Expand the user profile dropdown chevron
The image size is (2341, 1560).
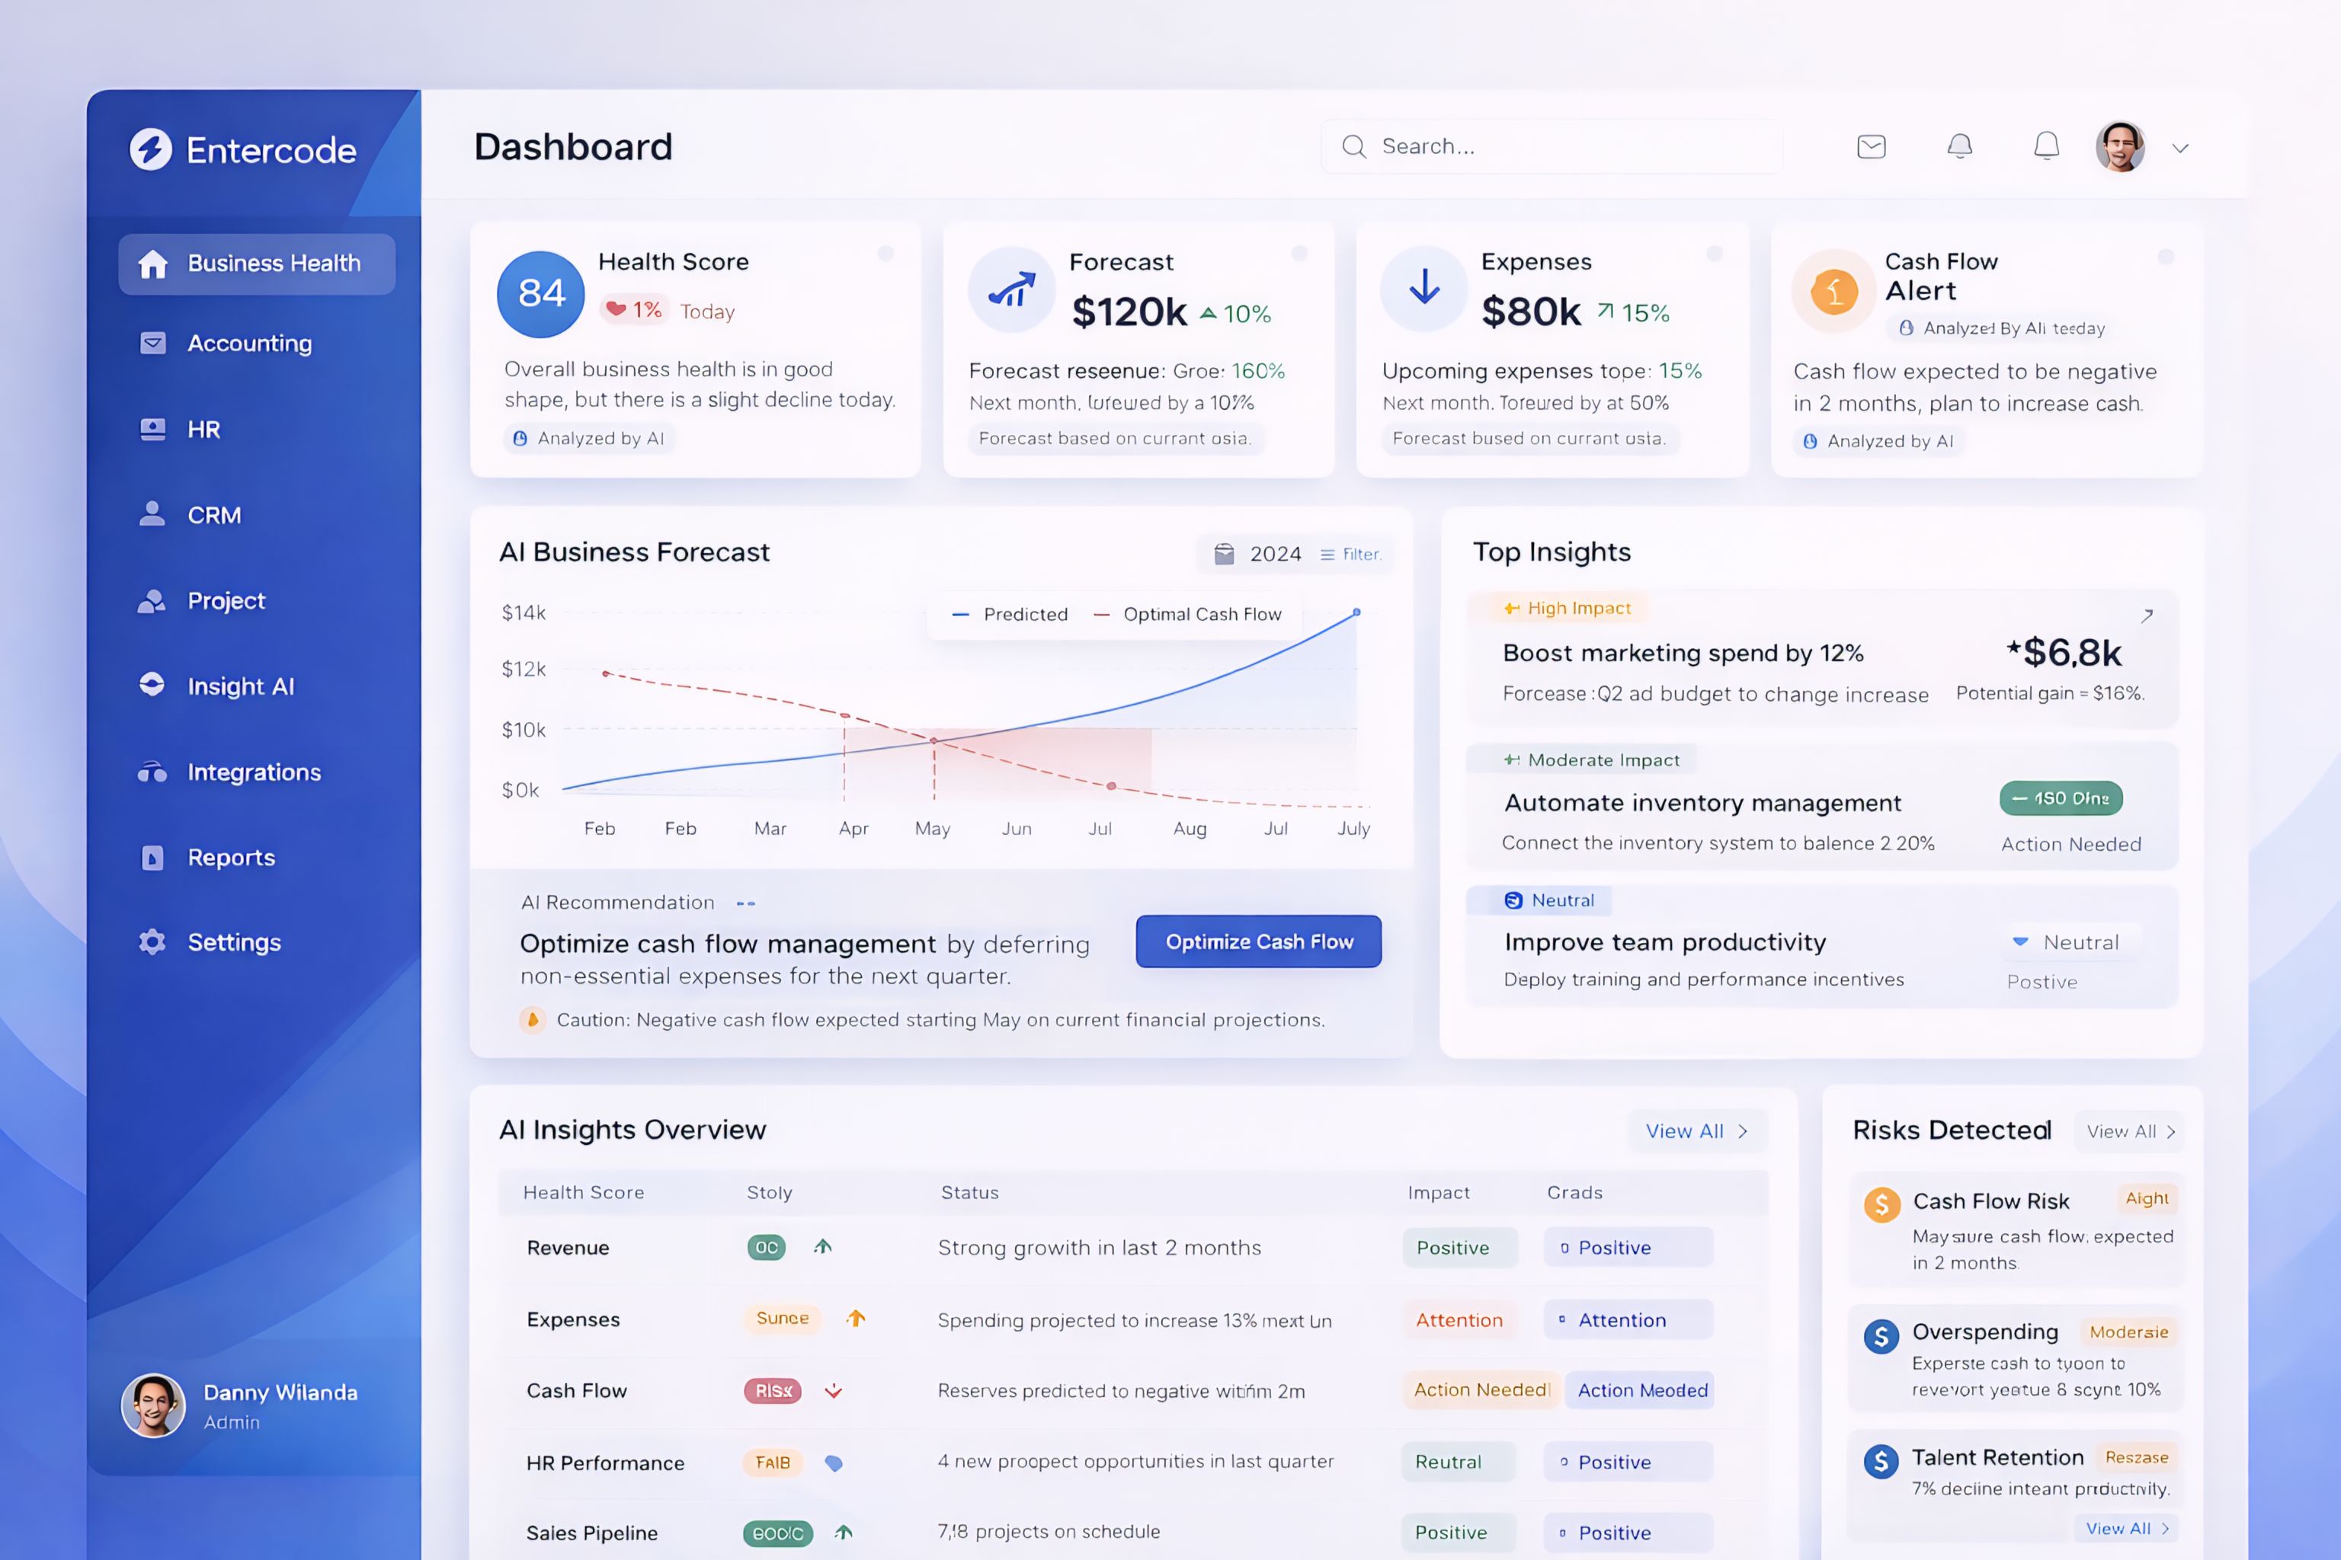pos(2179,149)
